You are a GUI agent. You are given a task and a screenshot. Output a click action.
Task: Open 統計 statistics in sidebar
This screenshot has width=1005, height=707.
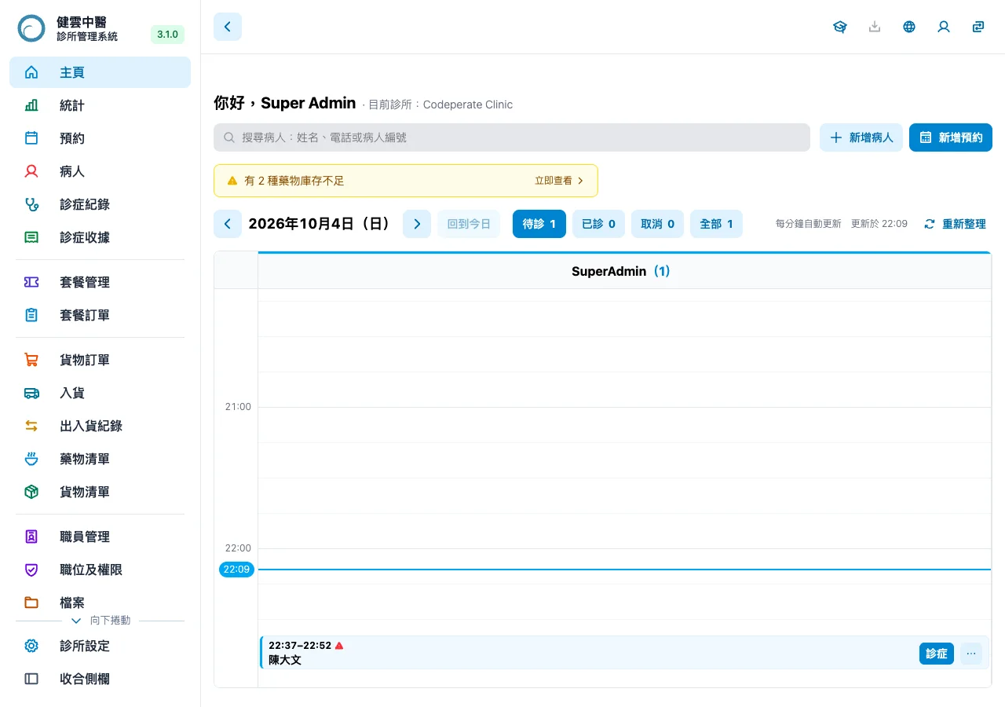100,105
